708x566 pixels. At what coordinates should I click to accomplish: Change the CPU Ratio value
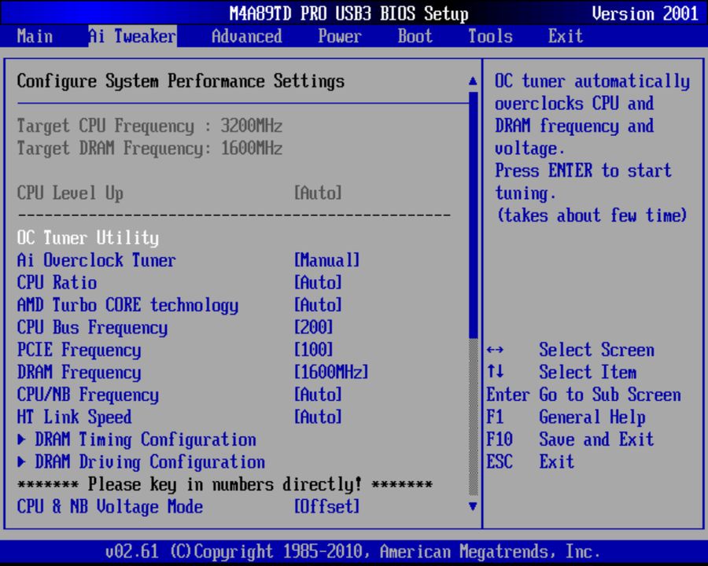57,283
